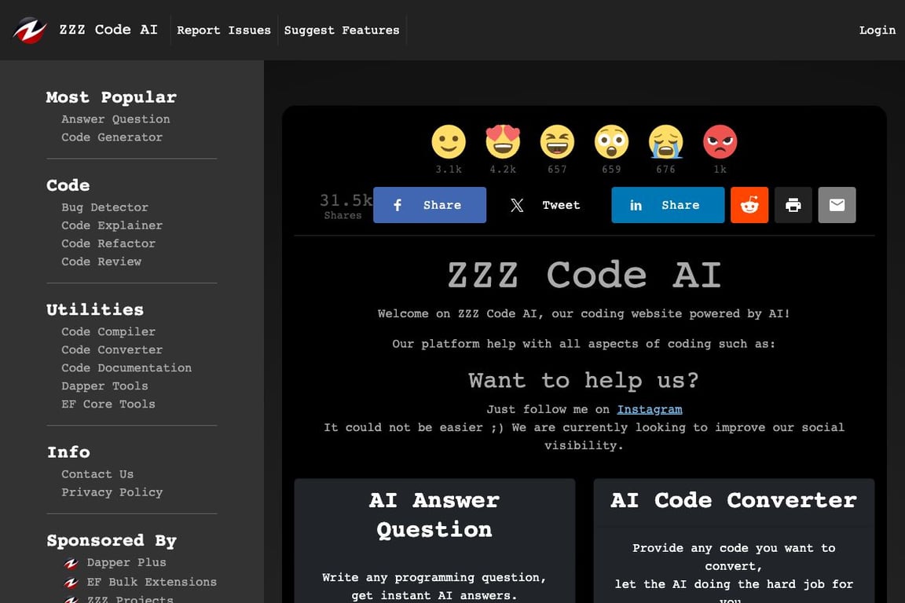Open the EF Core Tools link
This screenshot has width=905, height=603.
[x=108, y=404]
